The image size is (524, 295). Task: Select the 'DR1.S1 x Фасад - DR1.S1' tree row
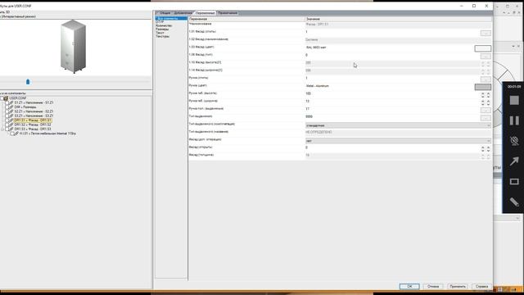tap(33, 120)
